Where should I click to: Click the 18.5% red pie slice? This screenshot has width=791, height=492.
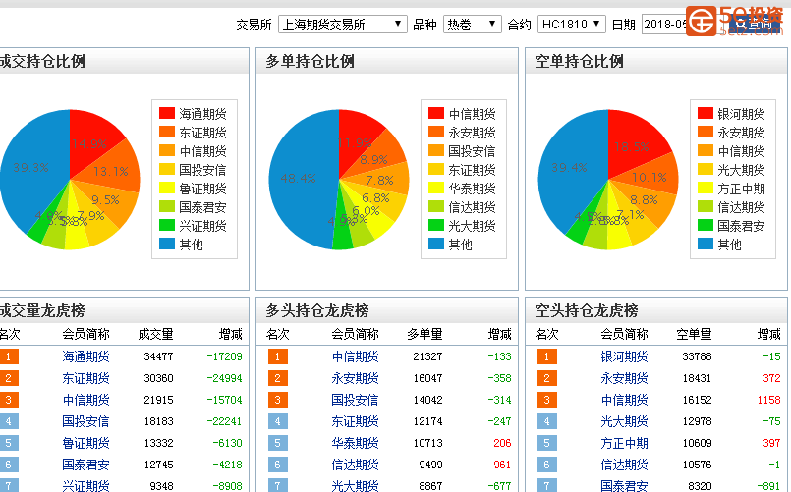click(632, 146)
